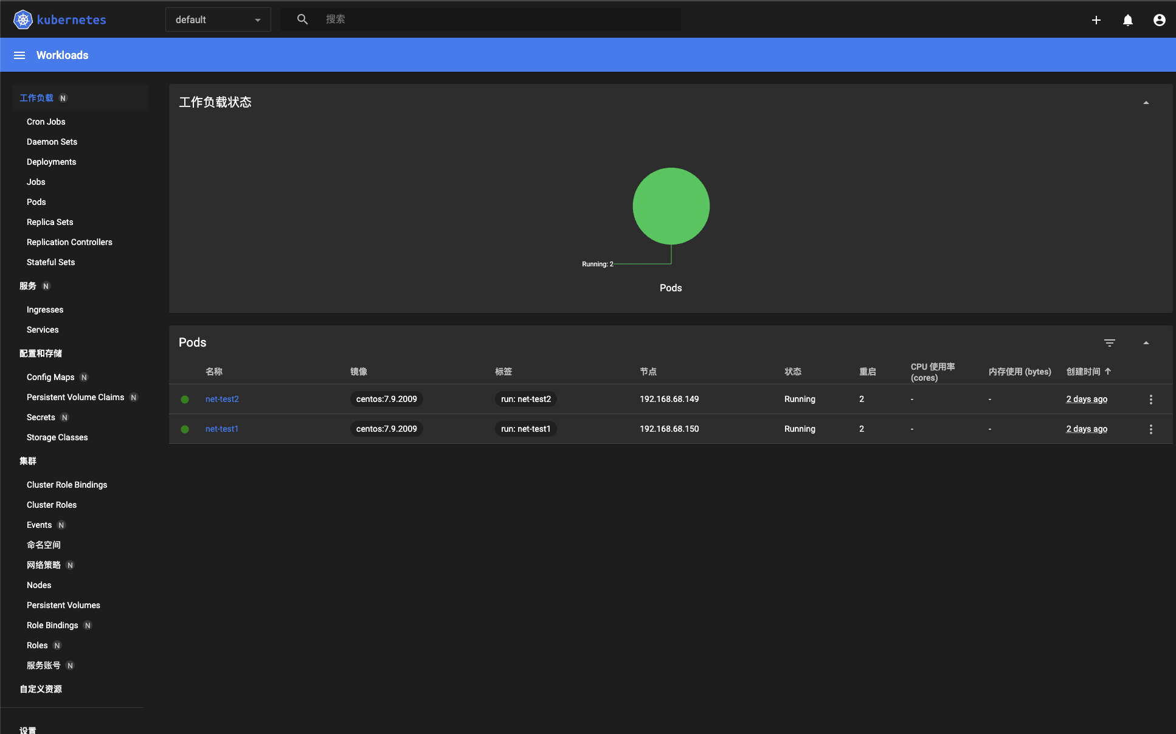Open Events page
Image resolution: width=1176 pixels, height=734 pixels.
coord(40,525)
